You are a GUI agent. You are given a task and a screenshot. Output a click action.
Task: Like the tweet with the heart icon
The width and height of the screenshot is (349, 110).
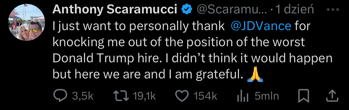tap(182, 96)
